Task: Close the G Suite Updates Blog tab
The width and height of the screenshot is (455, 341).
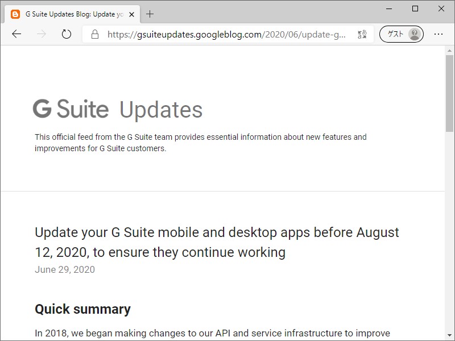Action: pos(131,15)
